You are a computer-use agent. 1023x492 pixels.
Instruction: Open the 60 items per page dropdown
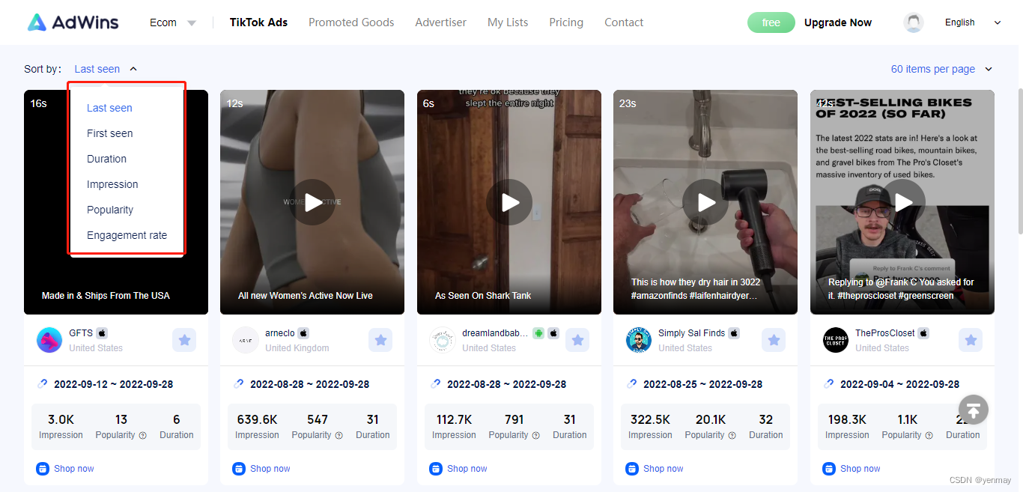click(x=941, y=69)
